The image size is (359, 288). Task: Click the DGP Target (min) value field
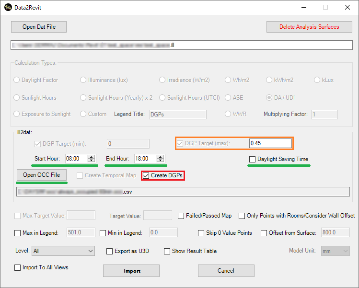click(x=128, y=144)
